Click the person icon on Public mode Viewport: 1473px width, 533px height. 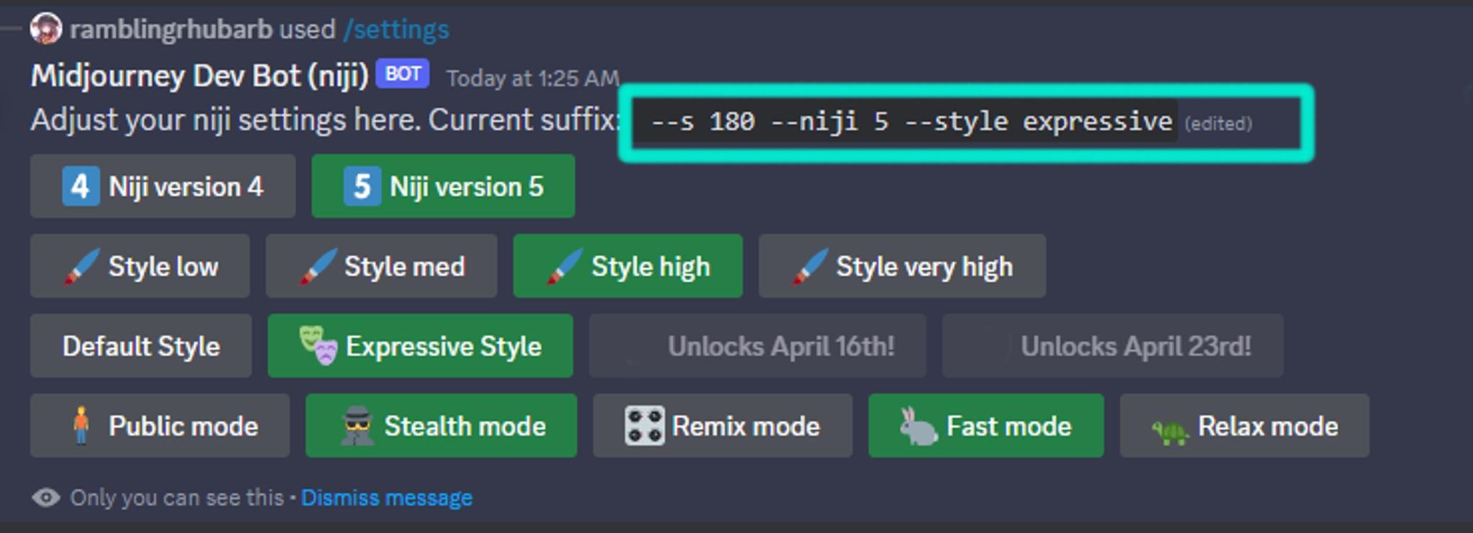click(81, 426)
